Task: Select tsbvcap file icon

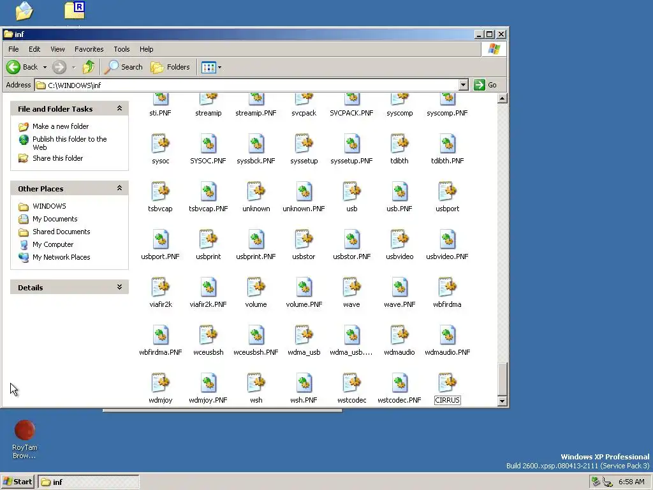Action: [x=160, y=191]
